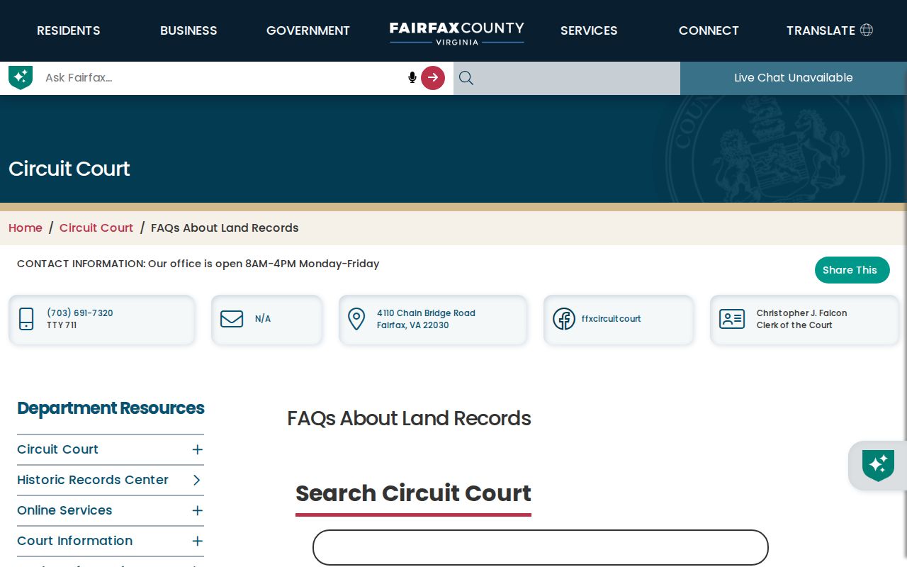Focus the Search Circuit Court input box
Image resolution: width=907 pixels, height=567 pixels.
click(541, 547)
